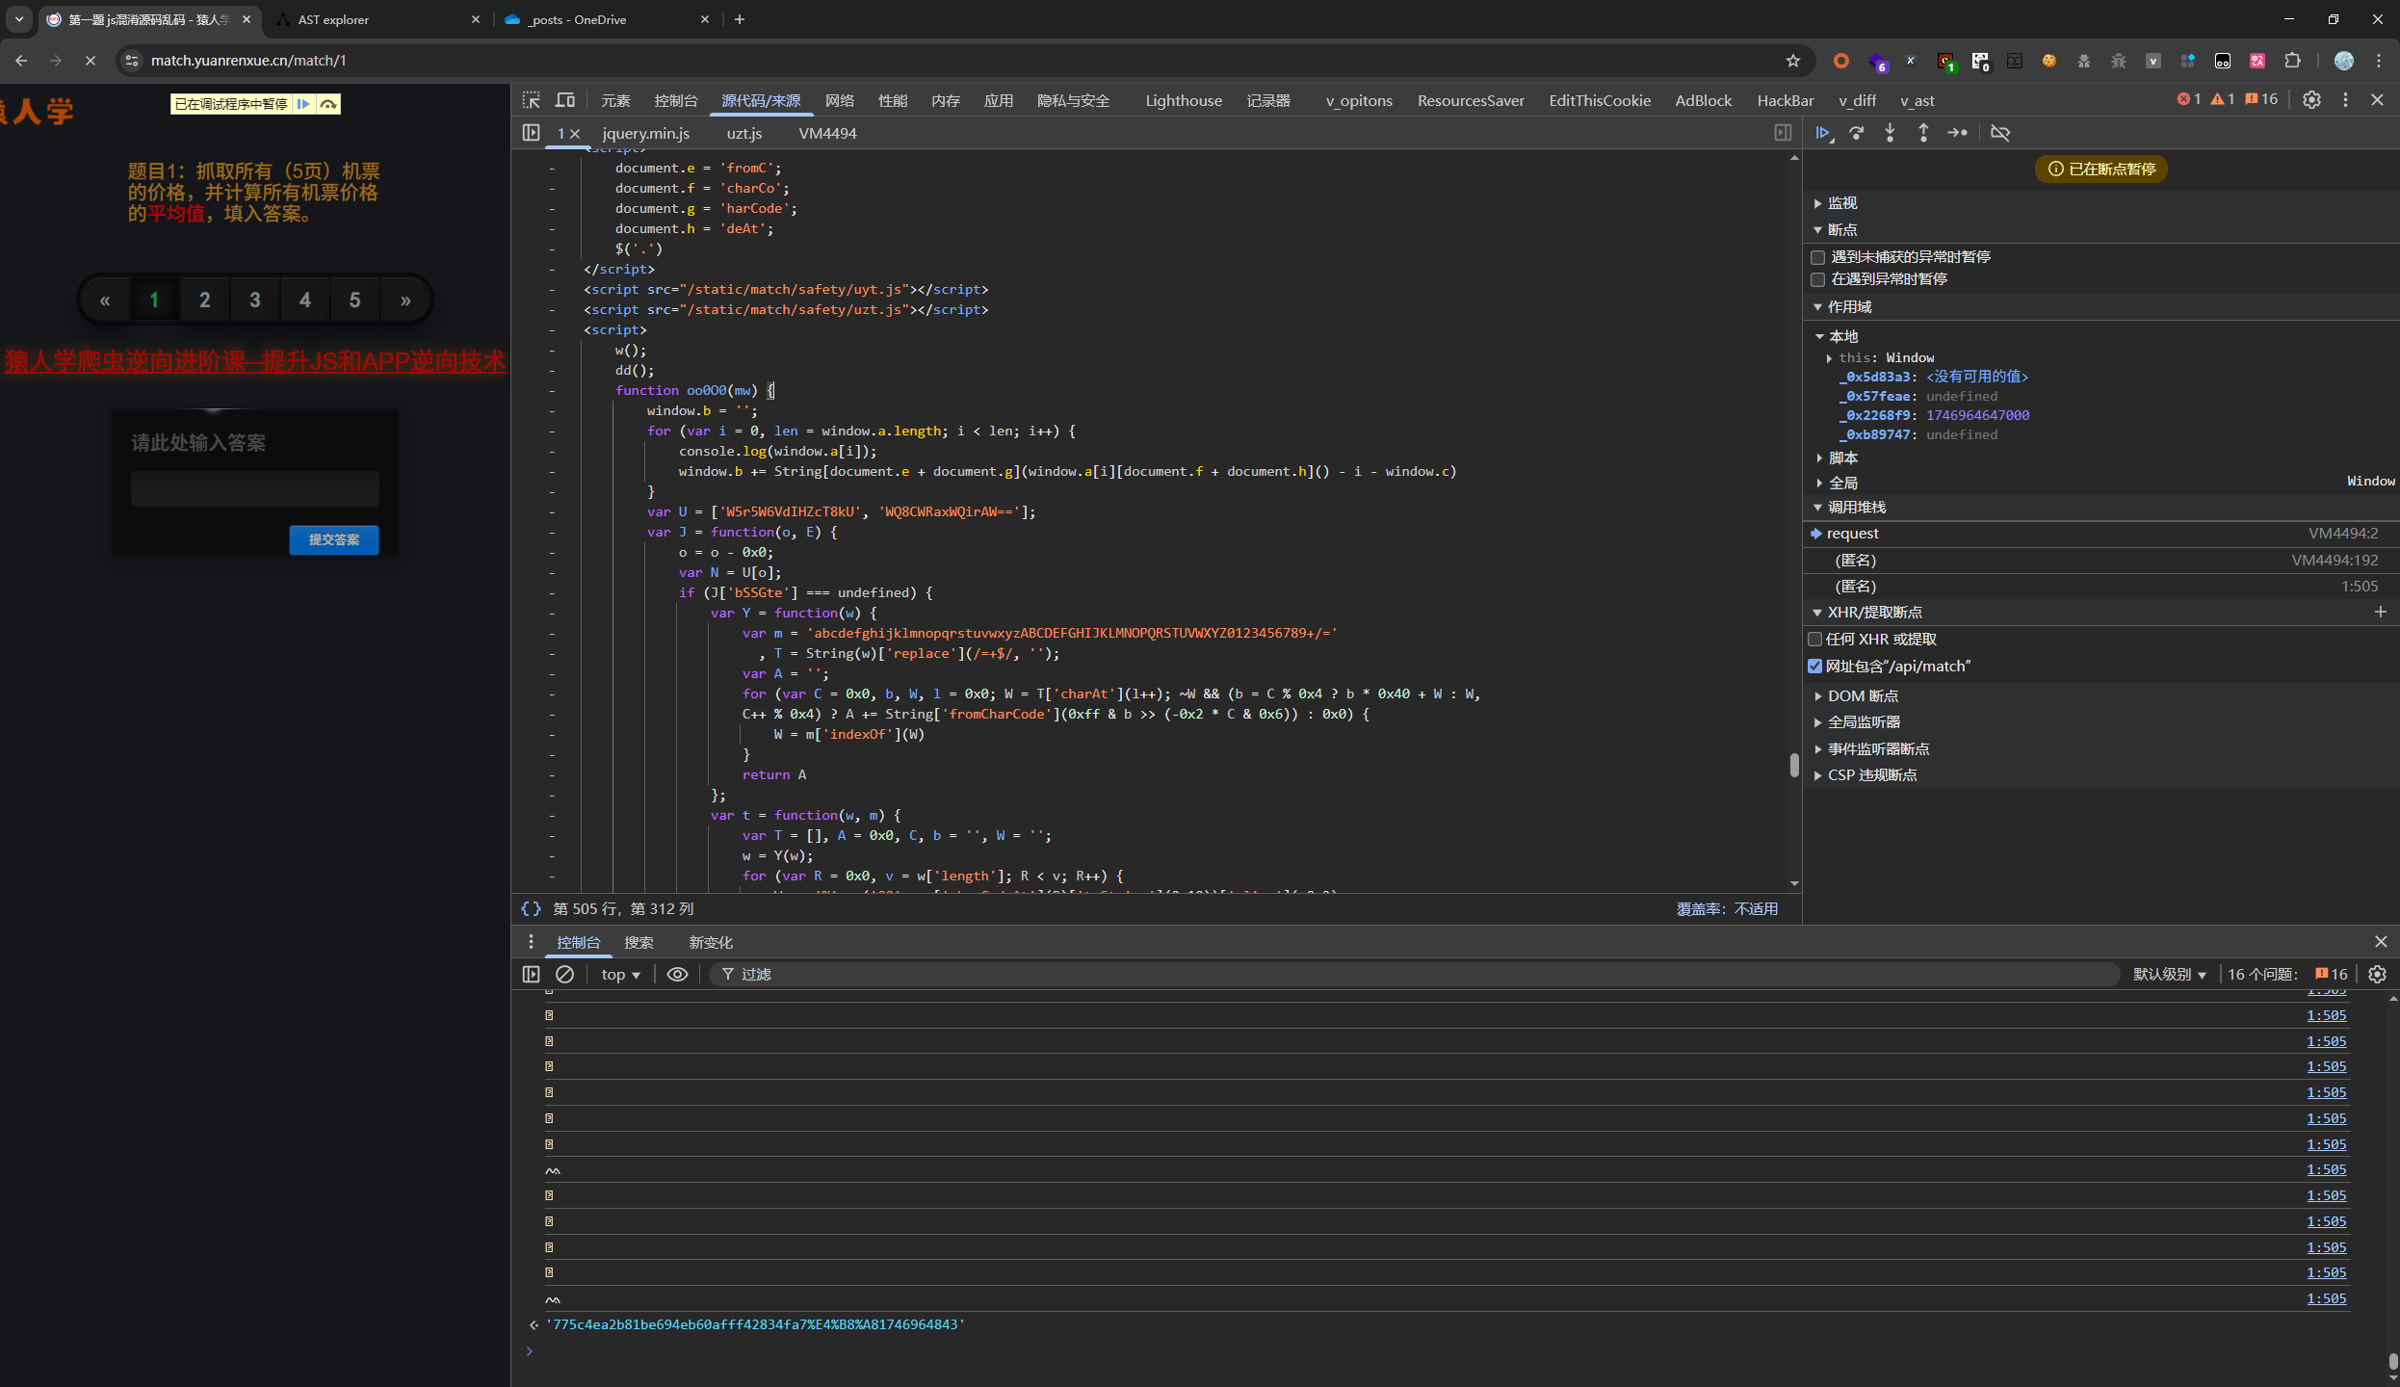The image size is (2400, 1387).
Task: Go to page 3 in the pagination
Action: pyautogui.click(x=254, y=300)
